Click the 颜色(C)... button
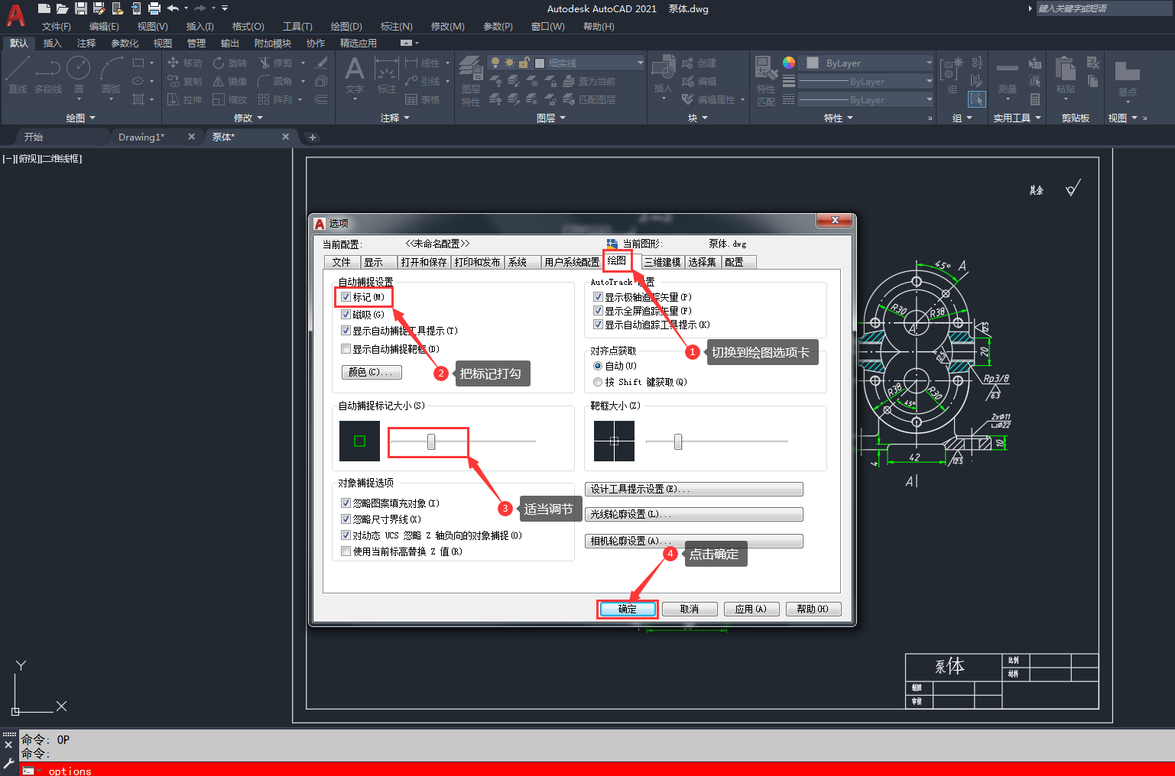Screen dimensions: 1175x776 coord(371,372)
